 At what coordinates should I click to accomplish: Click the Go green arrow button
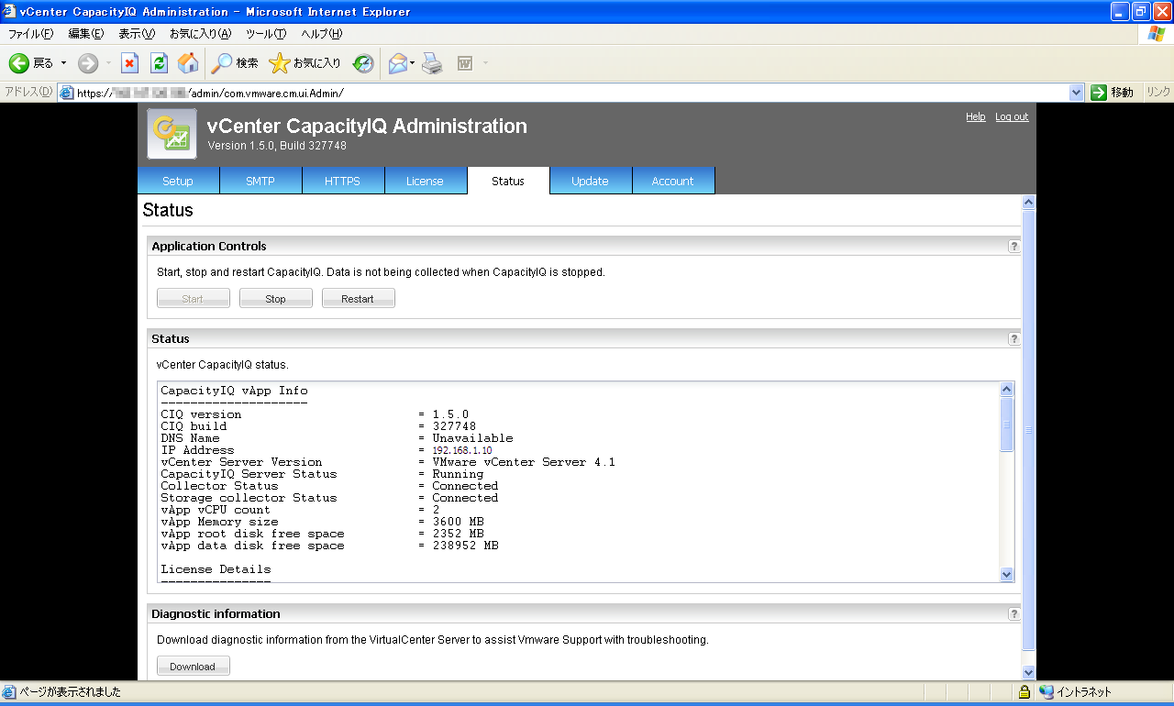coord(1099,92)
